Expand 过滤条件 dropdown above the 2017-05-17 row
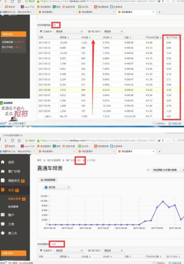 point(68,32)
